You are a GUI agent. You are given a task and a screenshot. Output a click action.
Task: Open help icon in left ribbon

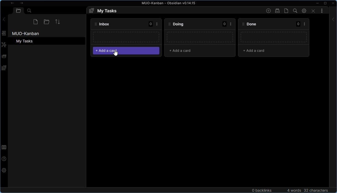coord(4,159)
